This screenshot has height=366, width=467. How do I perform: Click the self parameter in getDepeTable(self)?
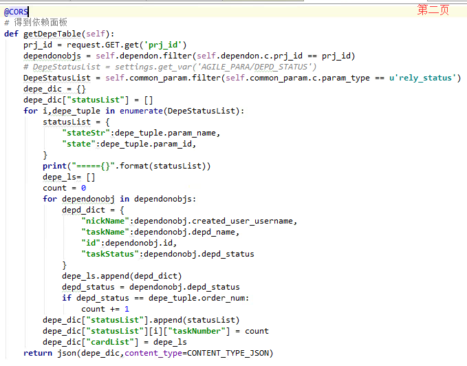click(96, 34)
